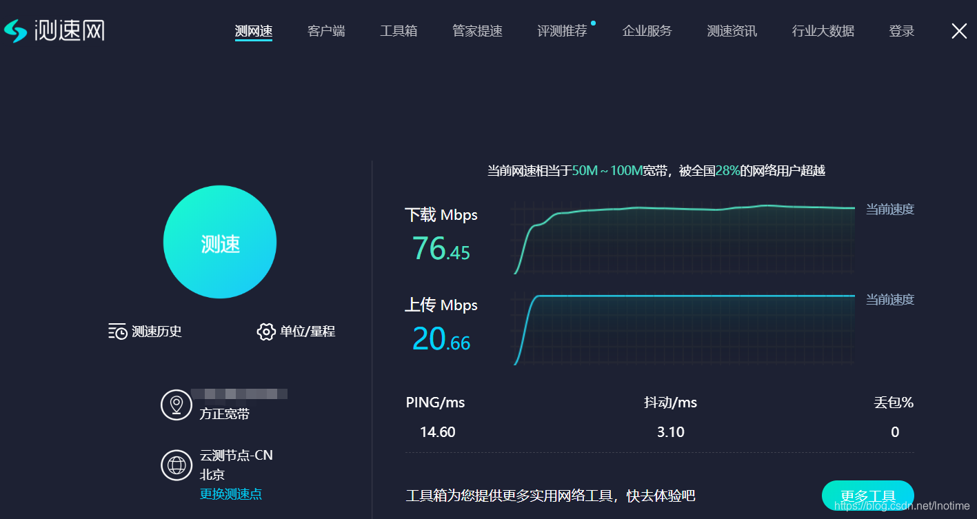Image resolution: width=977 pixels, height=519 pixels.
Task: Click 当前速度 label beside upload chart
Action: [890, 300]
